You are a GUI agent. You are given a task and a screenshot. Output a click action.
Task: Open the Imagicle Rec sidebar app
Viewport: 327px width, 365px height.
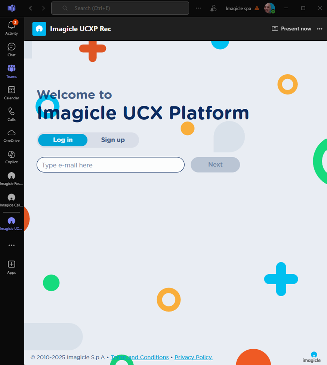point(12,178)
